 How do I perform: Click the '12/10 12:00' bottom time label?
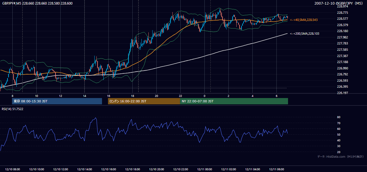pos(60,169)
